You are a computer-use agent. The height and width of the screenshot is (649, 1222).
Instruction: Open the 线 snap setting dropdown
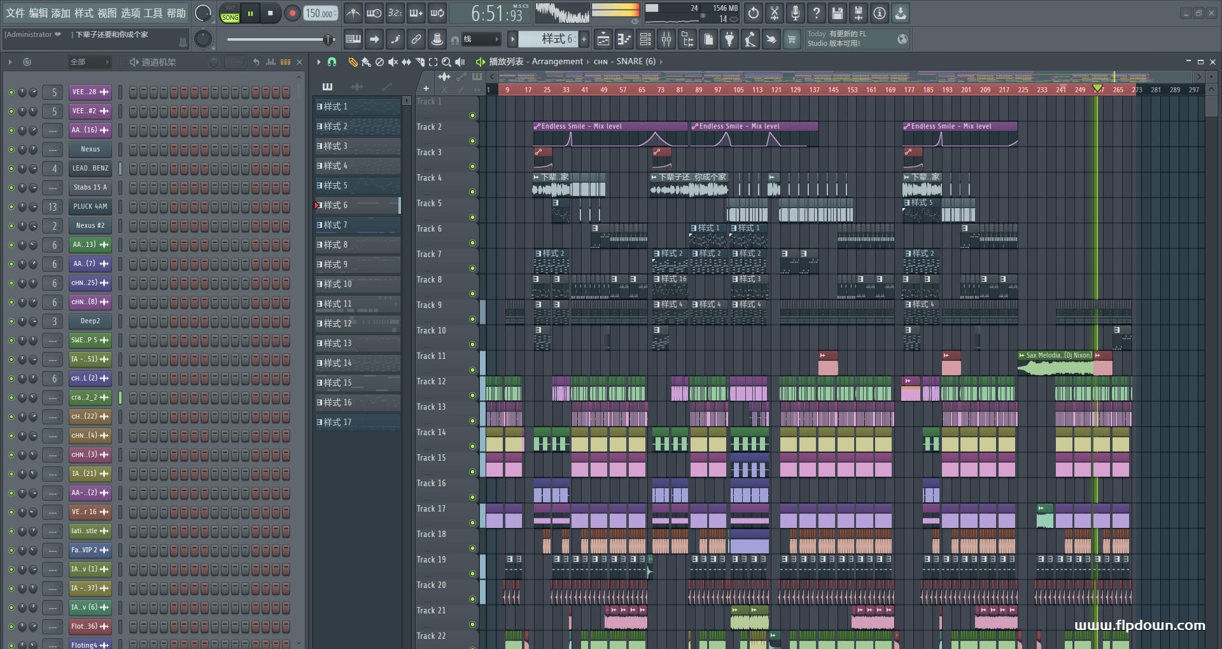tap(481, 39)
